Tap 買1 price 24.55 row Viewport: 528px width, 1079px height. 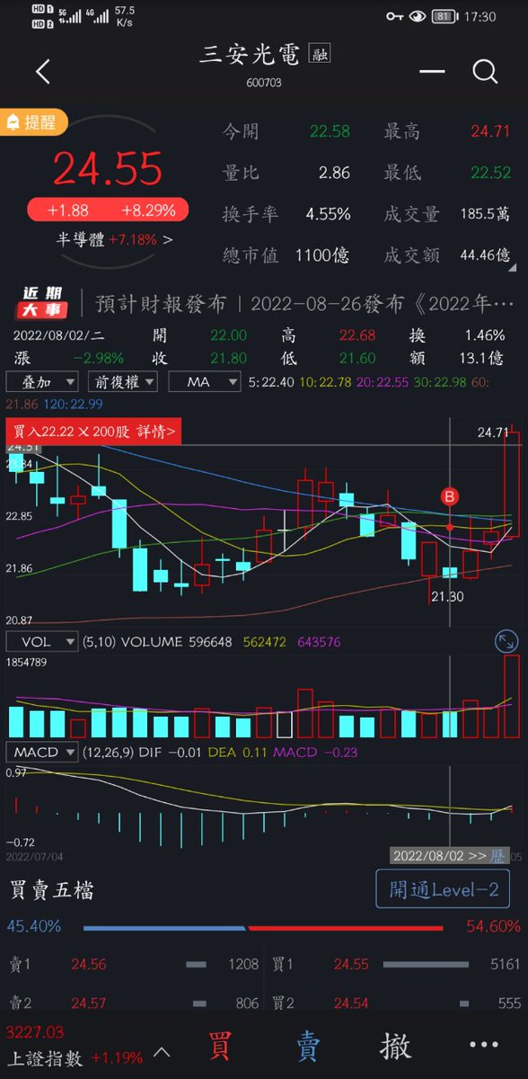point(395,964)
